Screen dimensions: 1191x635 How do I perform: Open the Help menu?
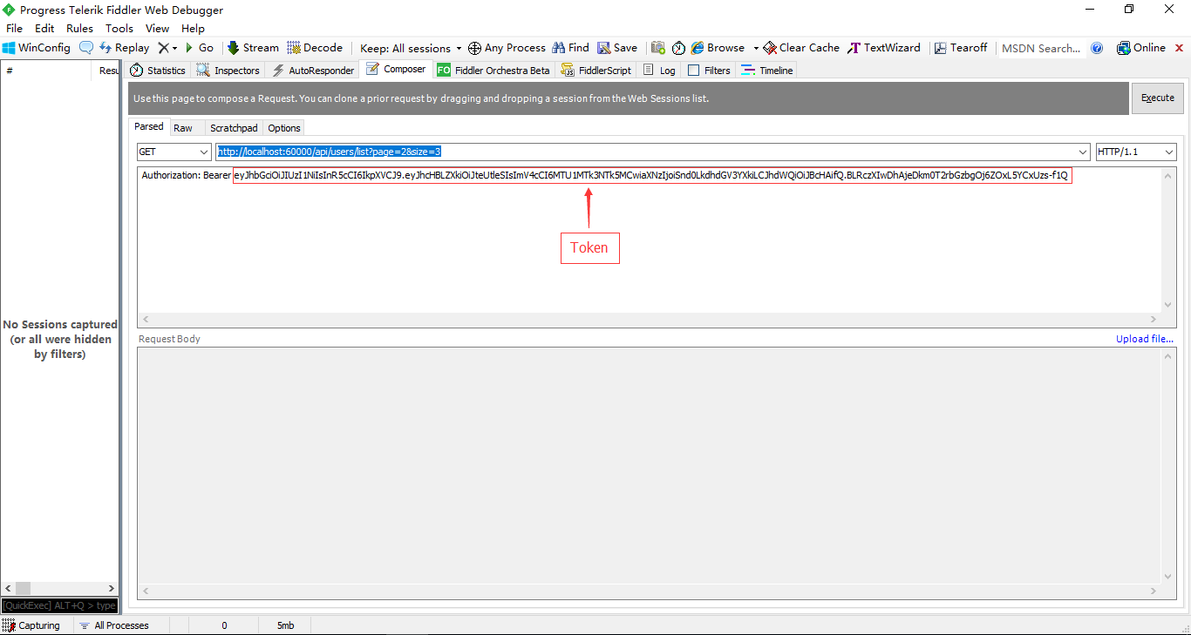pos(193,29)
